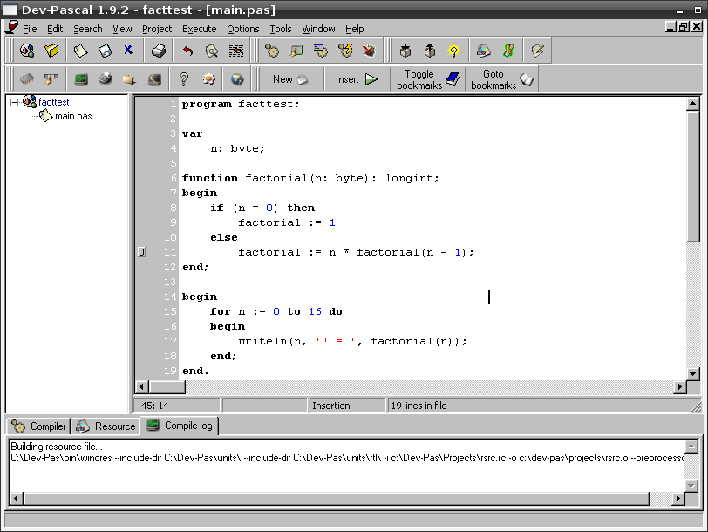Open the Search menu
708x532 pixels.
coord(88,29)
